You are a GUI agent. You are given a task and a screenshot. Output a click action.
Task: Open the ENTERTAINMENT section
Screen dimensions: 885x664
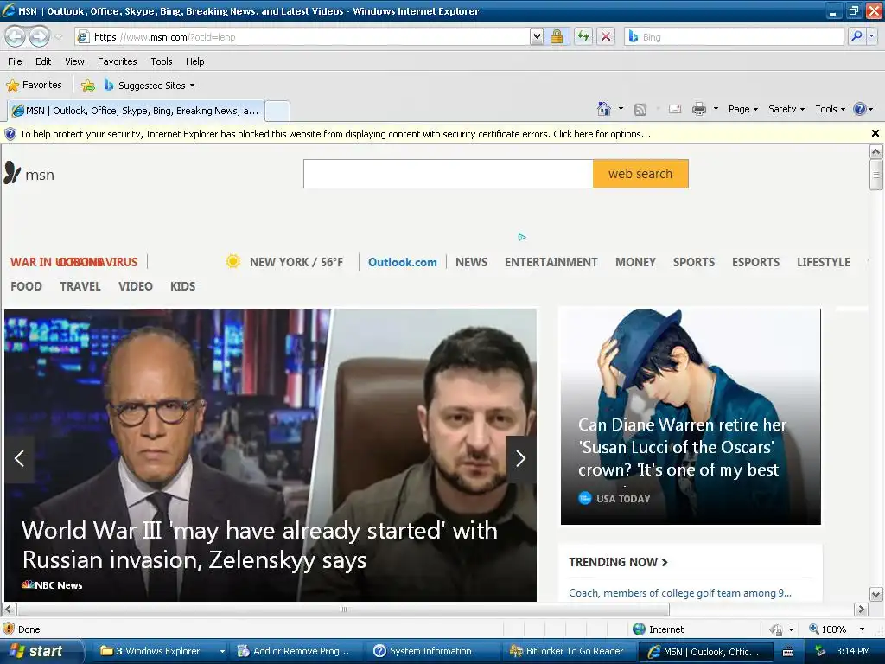tap(551, 262)
